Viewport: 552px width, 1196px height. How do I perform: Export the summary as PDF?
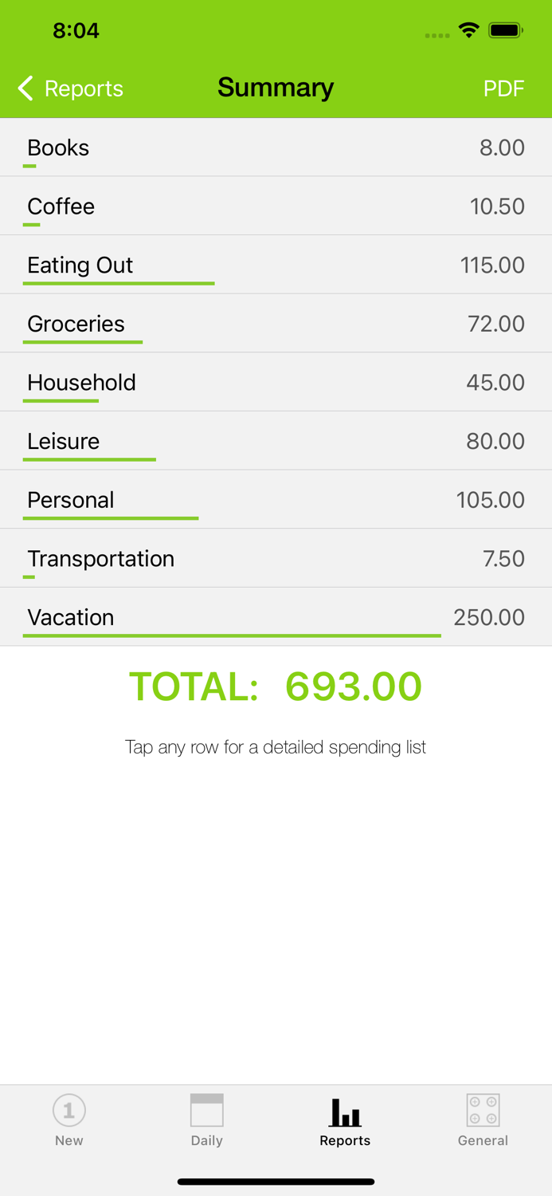click(x=504, y=88)
